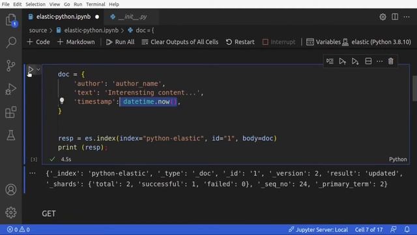Open the Accounts menu icon
This screenshot has width=417, height=235.
(x=11, y=189)
